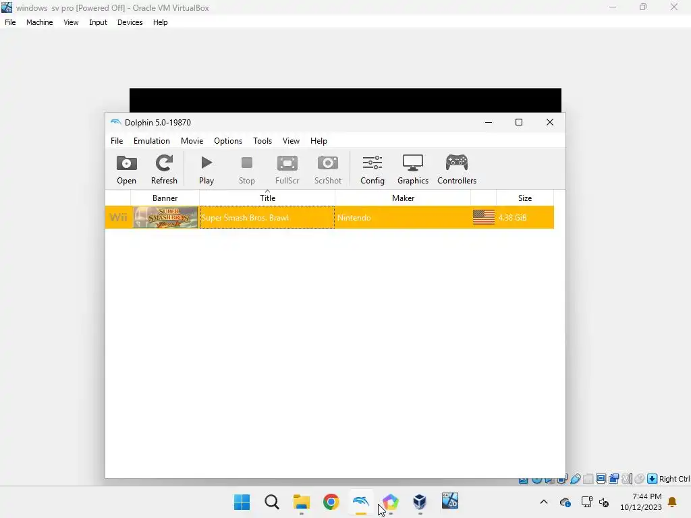
Task: Click the muted volume tray icon
Action: pyautogui.click(x=604, y=502)
